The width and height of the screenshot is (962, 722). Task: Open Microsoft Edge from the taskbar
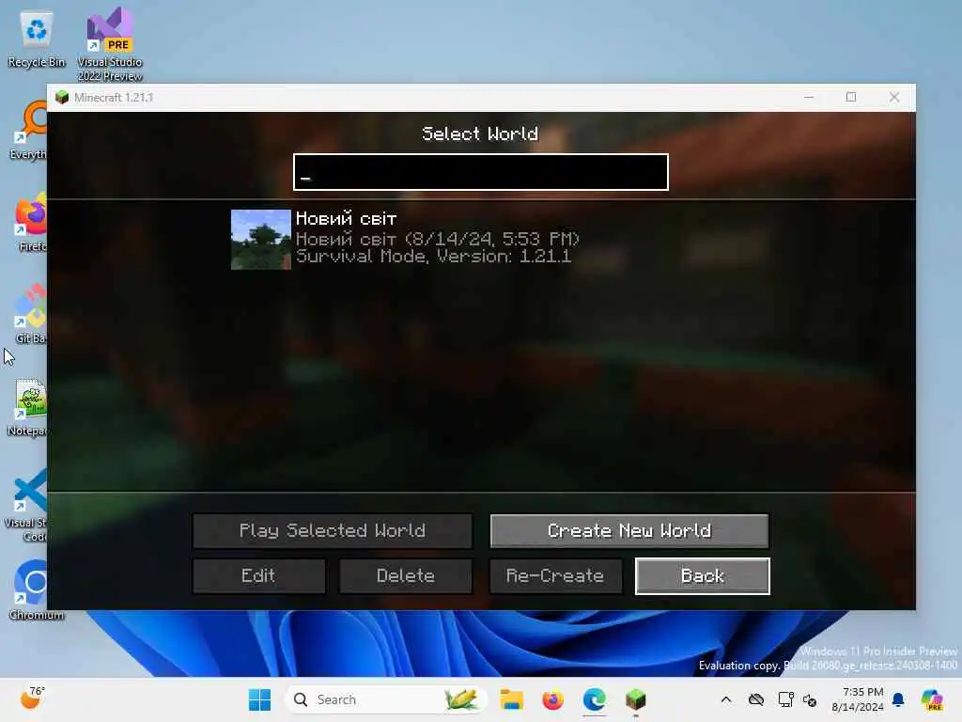click(594, 699)
